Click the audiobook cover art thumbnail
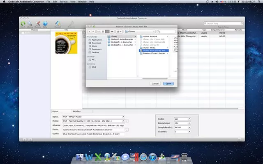This screenshot has width=263, height=164. pos(66,43)
